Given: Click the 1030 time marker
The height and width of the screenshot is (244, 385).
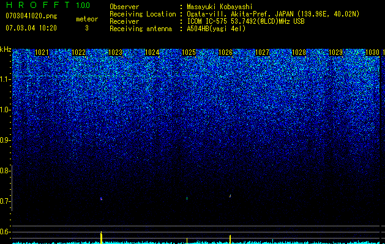Looking at the screenshot, I should tap(373, 52).
